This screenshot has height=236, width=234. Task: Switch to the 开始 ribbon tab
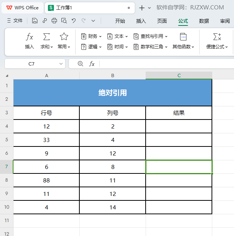120,21
